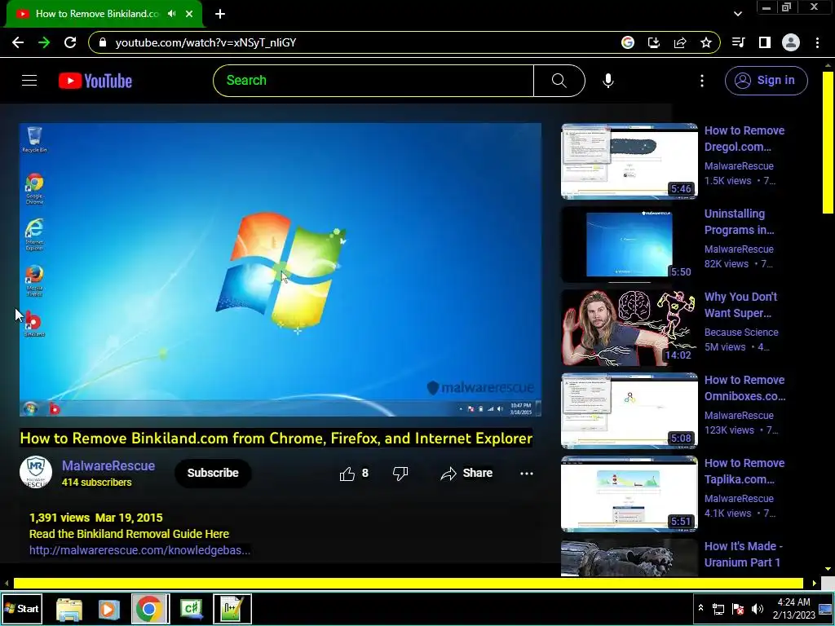The image size is (835, 626).
Task: Open C# application in taskbar
Action: coord(192,608)
